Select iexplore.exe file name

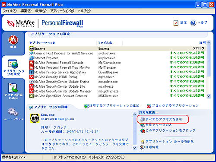pyautogui.click(x=107, y=58)
